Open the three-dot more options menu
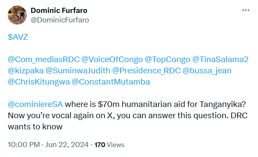This screenshot has width=258, height=157. point(245,10)
